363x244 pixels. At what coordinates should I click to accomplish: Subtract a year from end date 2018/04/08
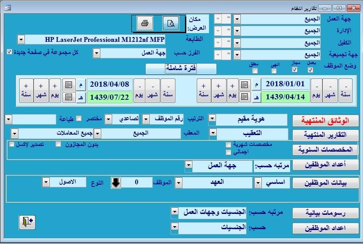tap(168, 91)
